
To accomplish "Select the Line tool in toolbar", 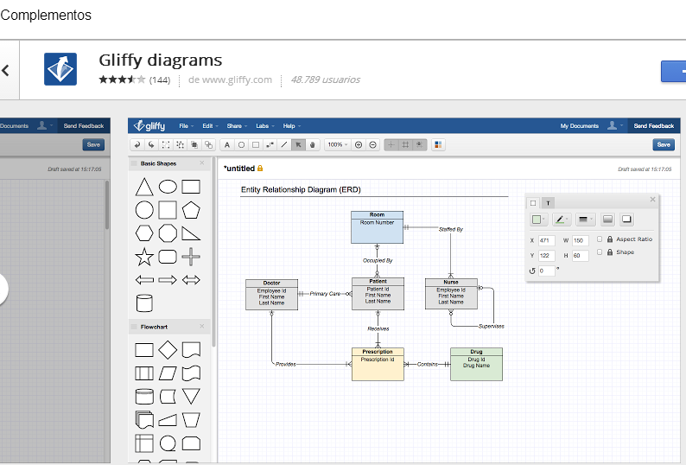I will pos(284,144).
